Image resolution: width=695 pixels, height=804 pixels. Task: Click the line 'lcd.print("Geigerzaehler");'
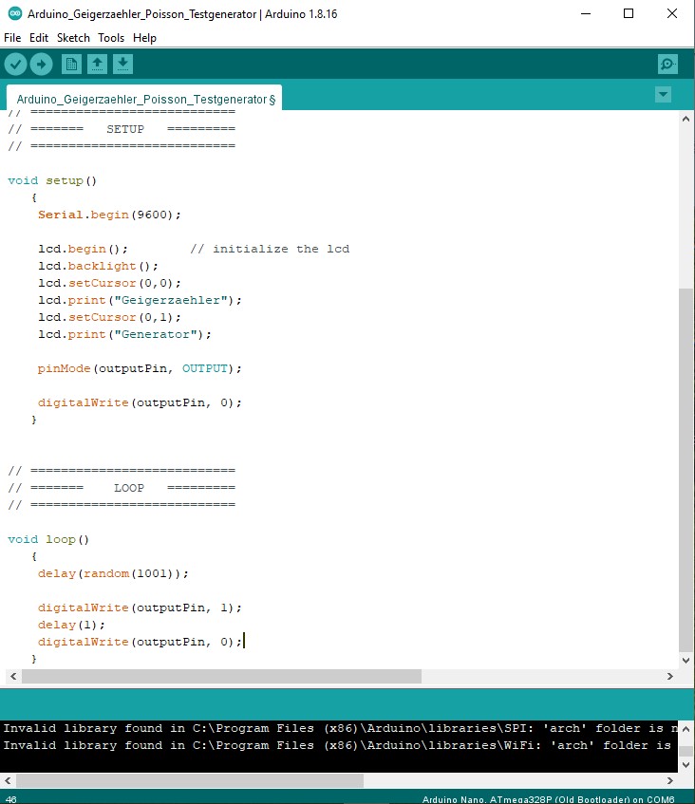140,300
